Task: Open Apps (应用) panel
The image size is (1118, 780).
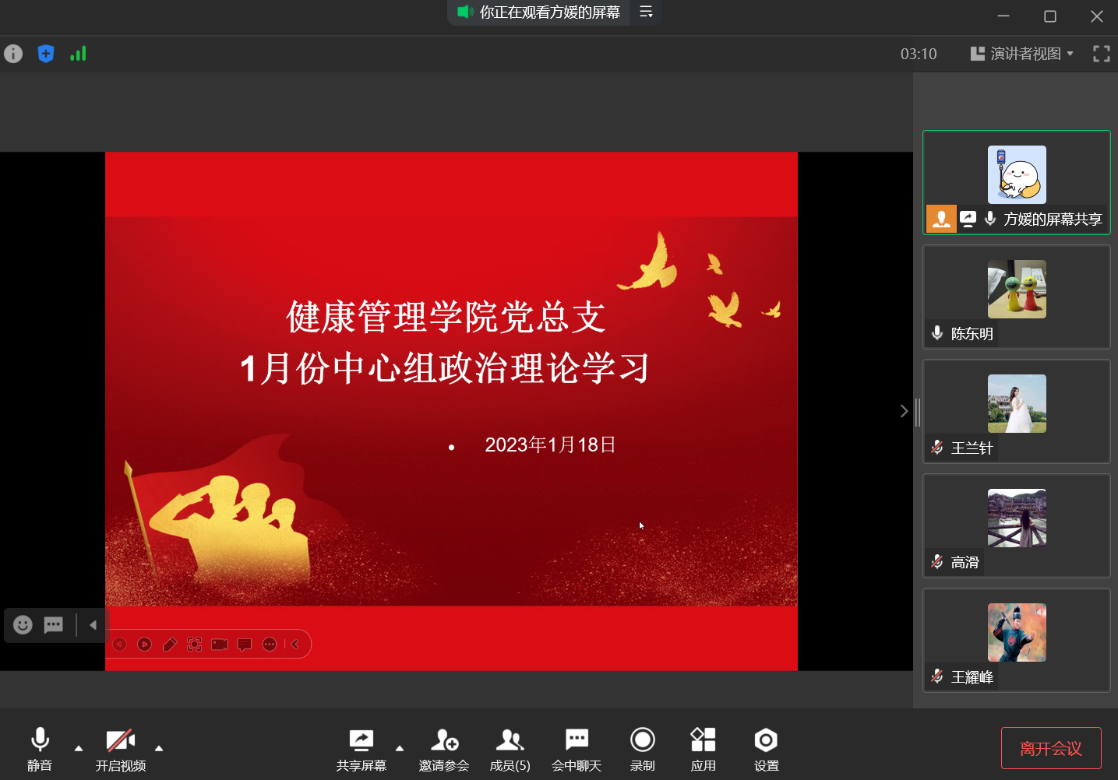Action: click(x=703, y=750)
